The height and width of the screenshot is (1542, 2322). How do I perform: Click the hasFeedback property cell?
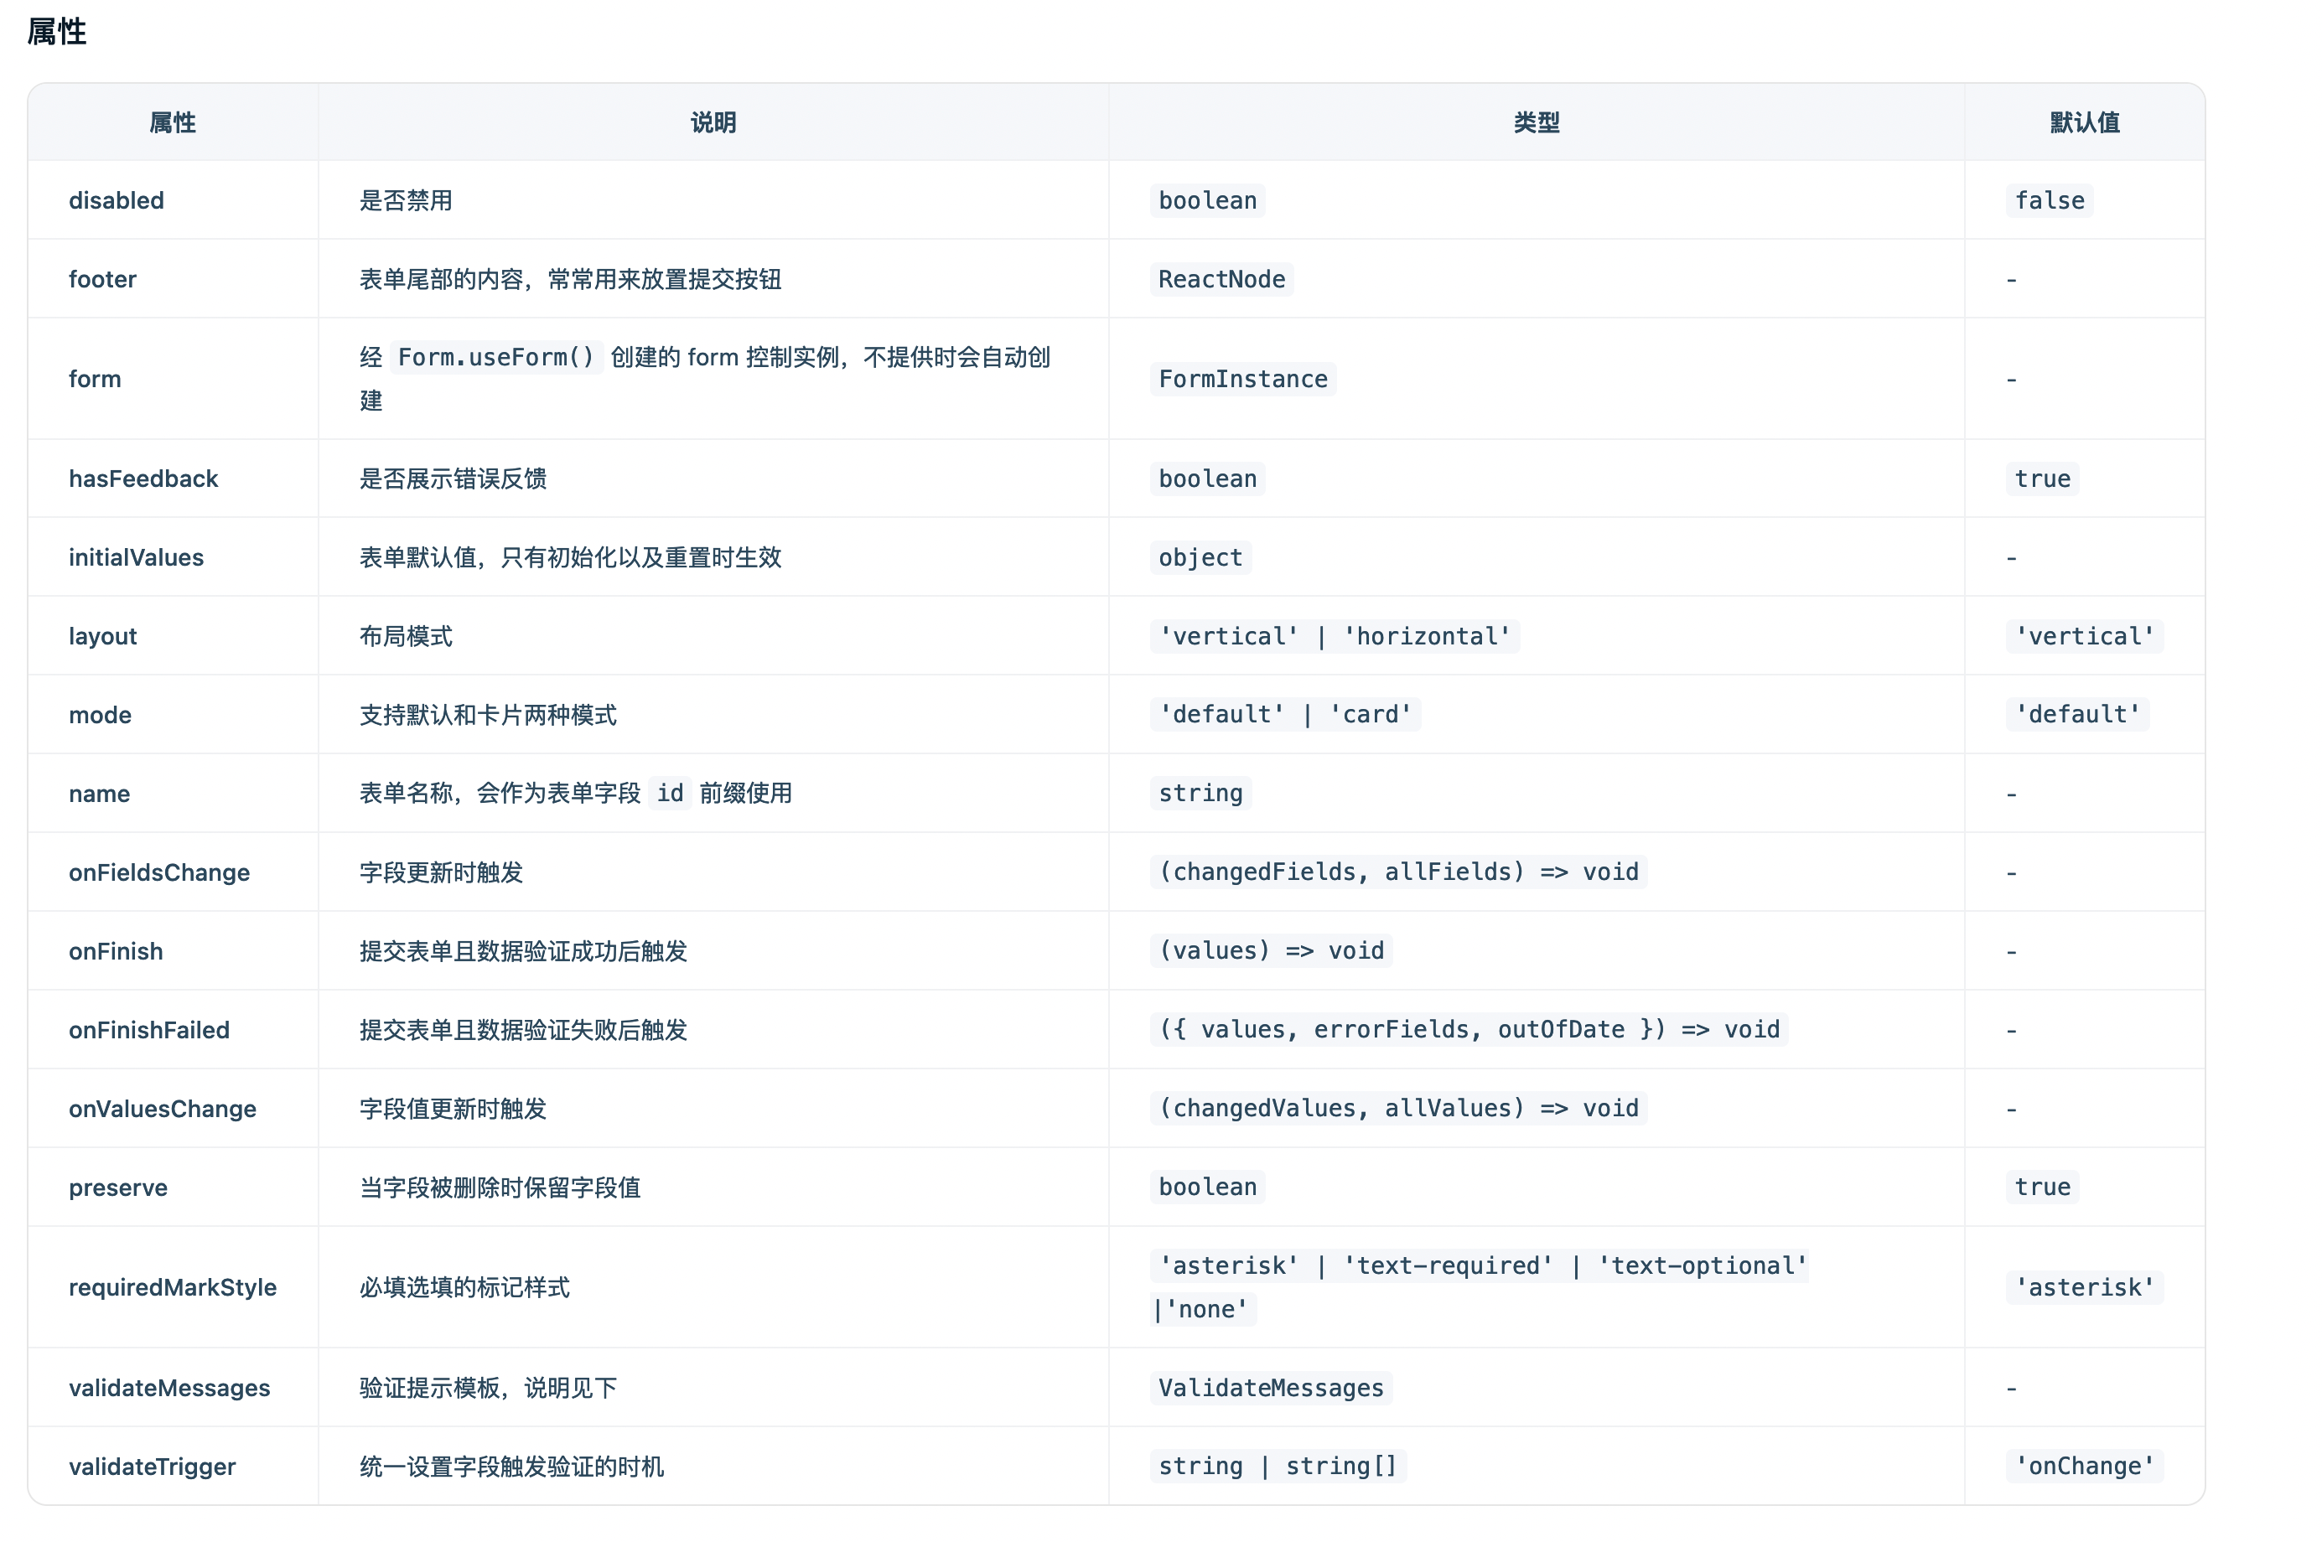point(143,479)
